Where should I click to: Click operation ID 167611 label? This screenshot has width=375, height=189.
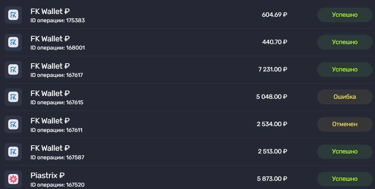pos(56,130)
